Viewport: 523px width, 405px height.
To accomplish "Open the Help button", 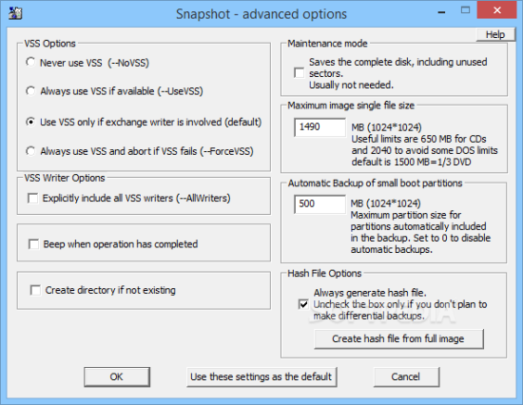I will coord(495,34).
